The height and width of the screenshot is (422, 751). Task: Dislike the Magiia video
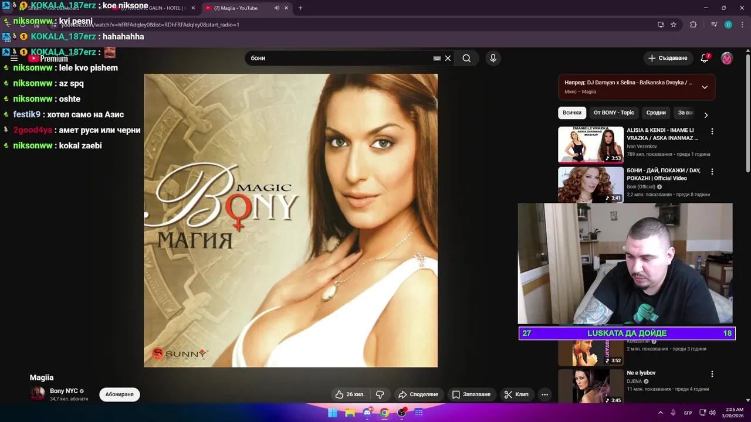point(380,394)
